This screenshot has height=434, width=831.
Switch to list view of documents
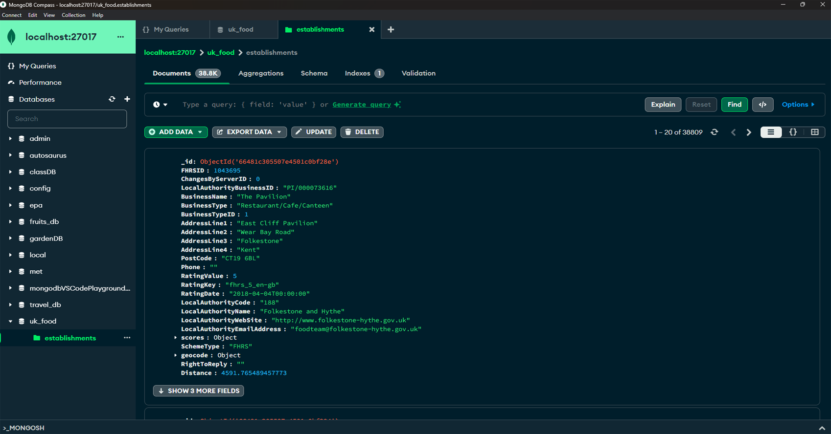tap(771, 132)
